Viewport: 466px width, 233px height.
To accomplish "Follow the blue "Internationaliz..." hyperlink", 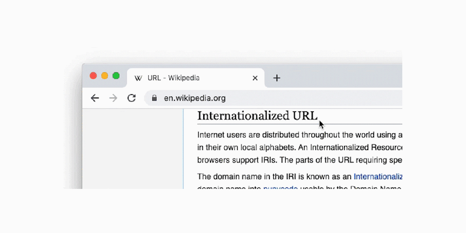I will pyautogui.click(x=378, y=177).
